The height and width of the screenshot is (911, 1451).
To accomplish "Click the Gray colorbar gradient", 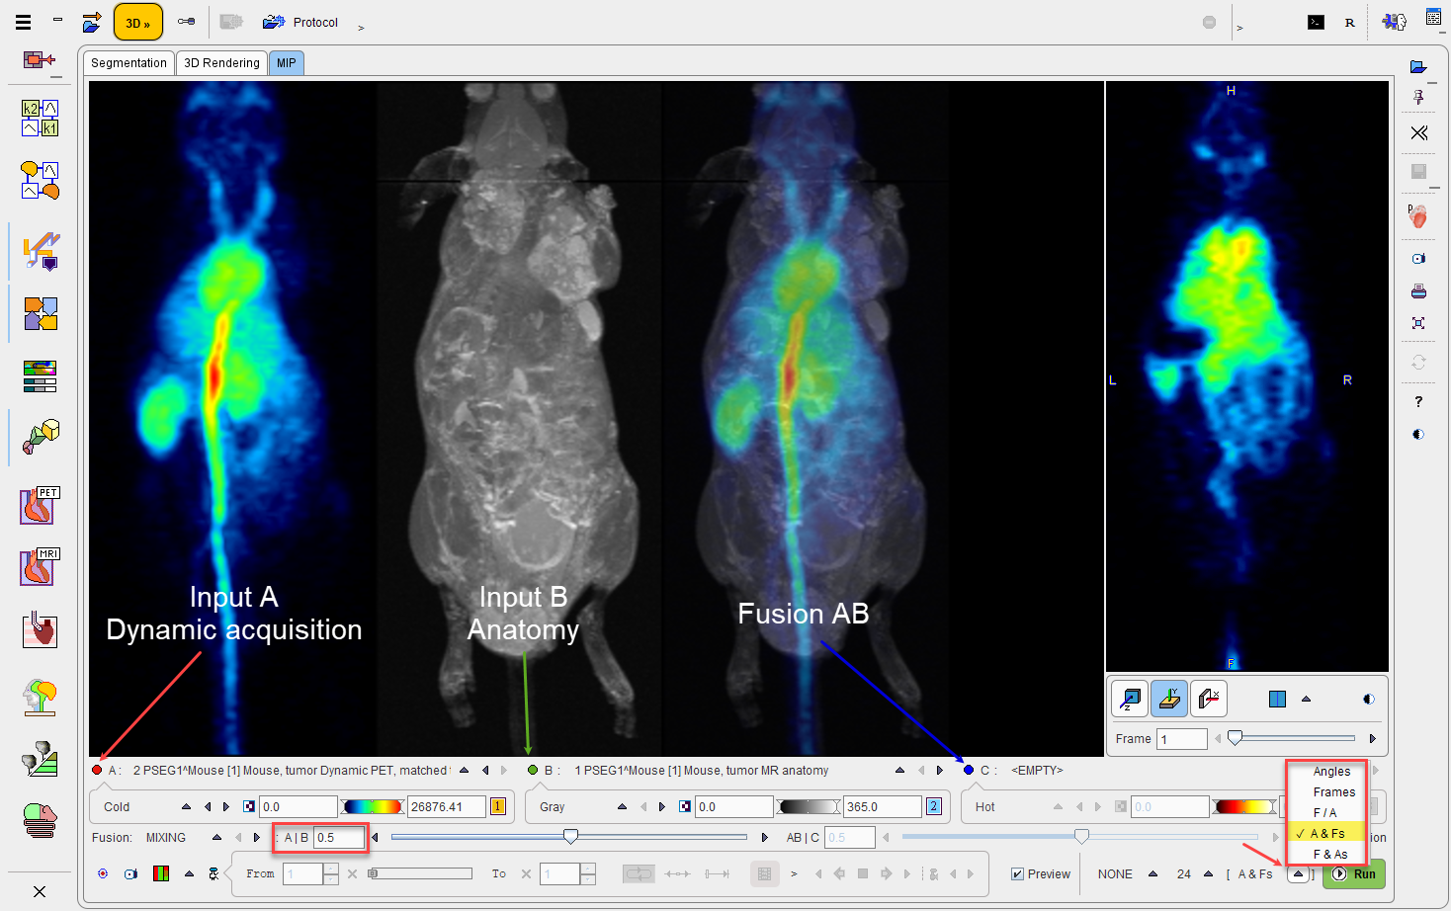I will [x=809, y=807].
